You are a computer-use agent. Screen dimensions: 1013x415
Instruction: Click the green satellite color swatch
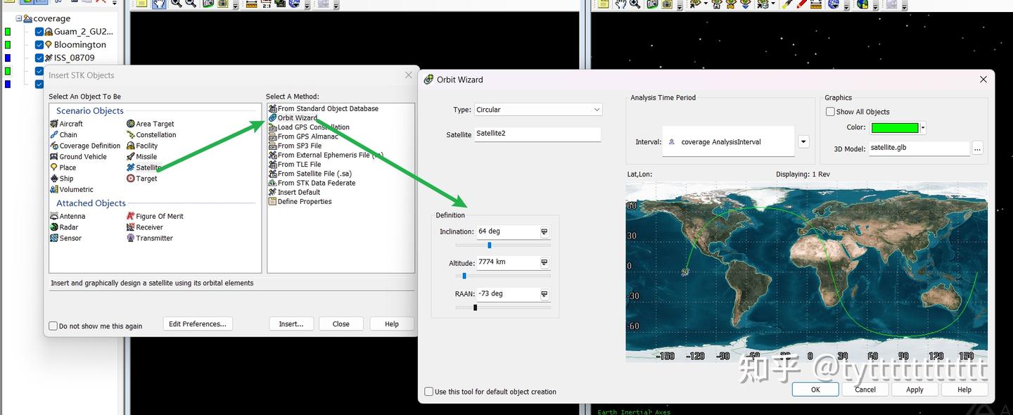(895, 128)
